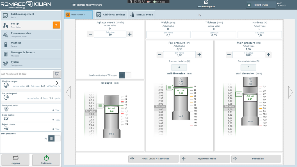Go to previous page with the left arrow

point(68,92)
